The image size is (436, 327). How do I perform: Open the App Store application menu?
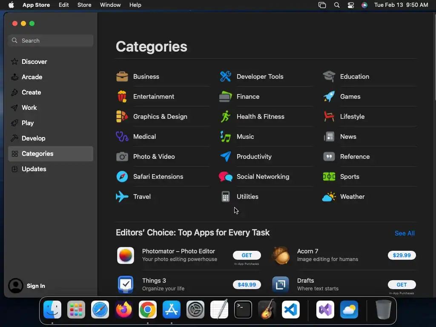(36, 5)
